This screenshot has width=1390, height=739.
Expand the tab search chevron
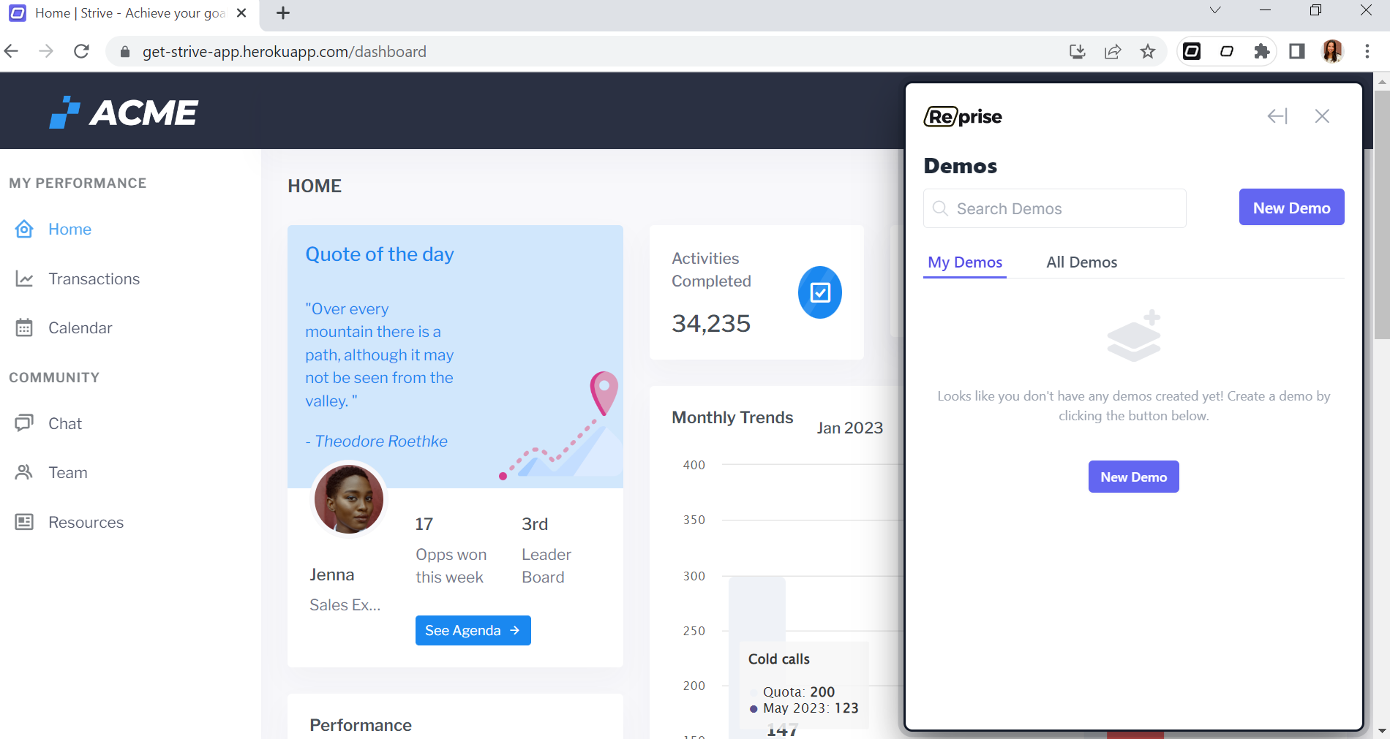tap(1215, 10)
